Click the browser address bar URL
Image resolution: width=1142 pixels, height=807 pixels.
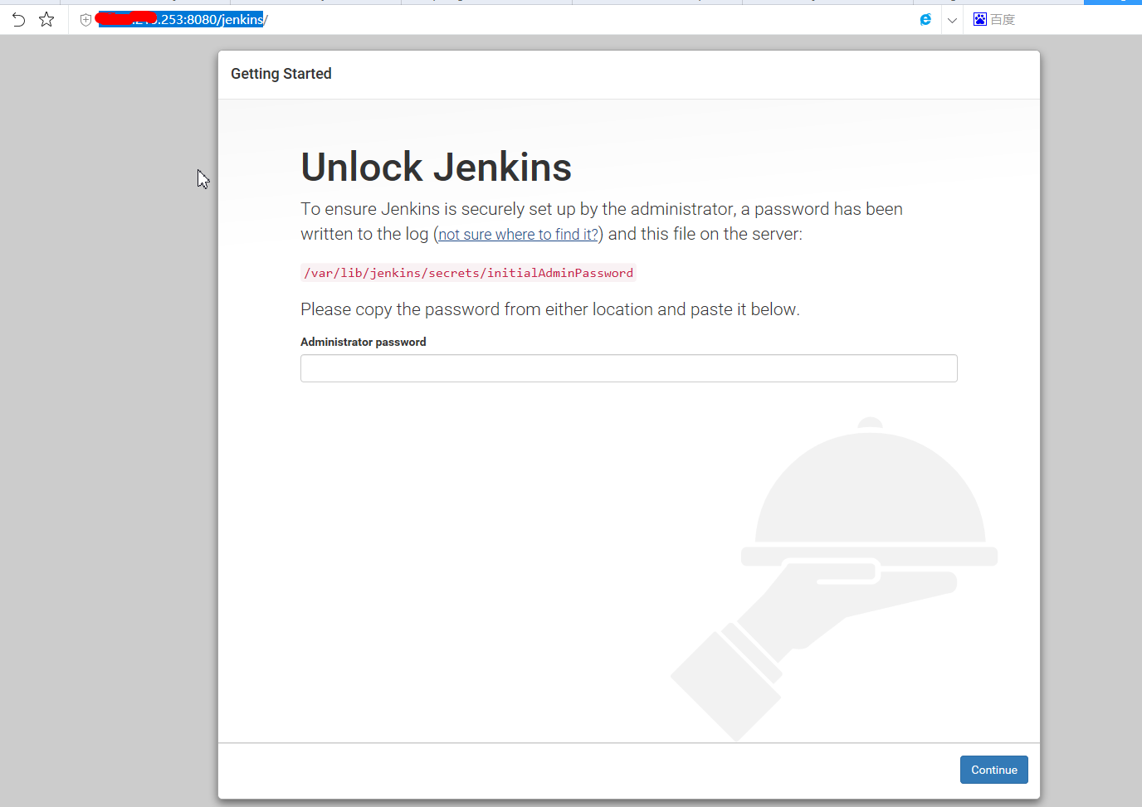[x=182, y=19]
